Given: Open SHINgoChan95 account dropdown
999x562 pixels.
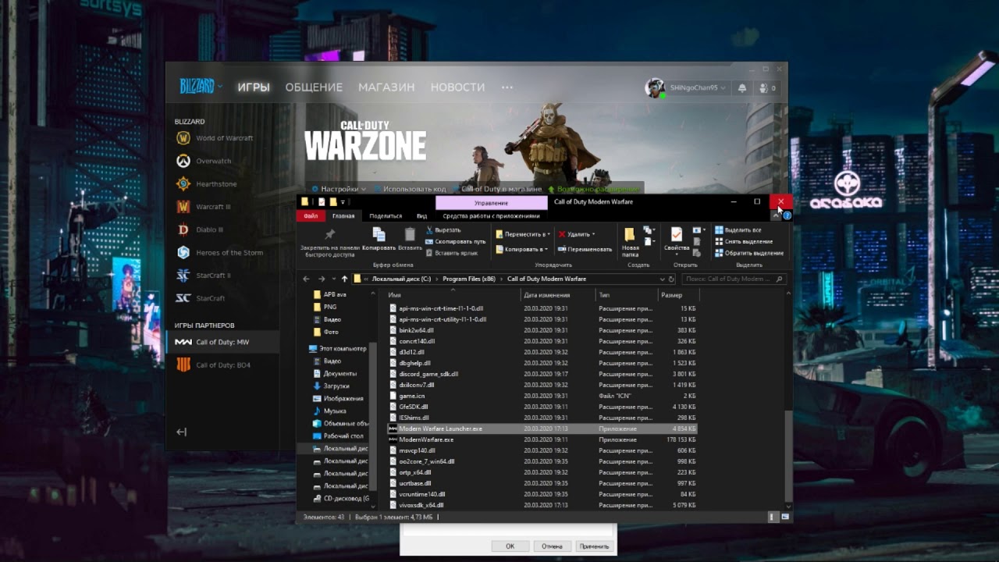Looking at the screenshot, I should [686, 88].
